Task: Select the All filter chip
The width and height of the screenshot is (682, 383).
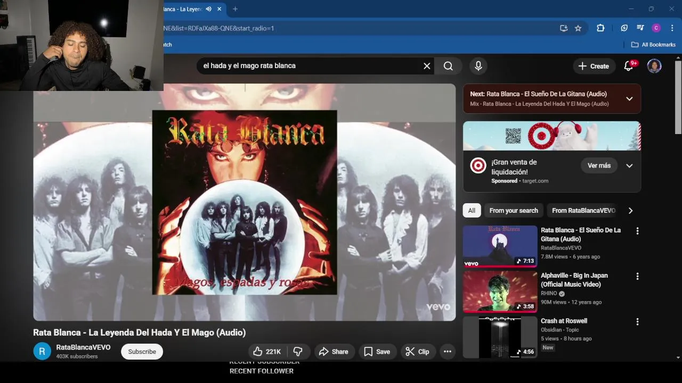Action: [x=472, y=211]
